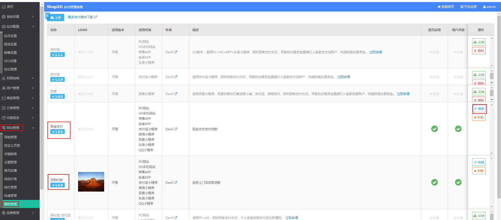Toggle 用户开放 checkmark for 现金支付
This screenshot has height=220, width=501.
pos(458,129)
